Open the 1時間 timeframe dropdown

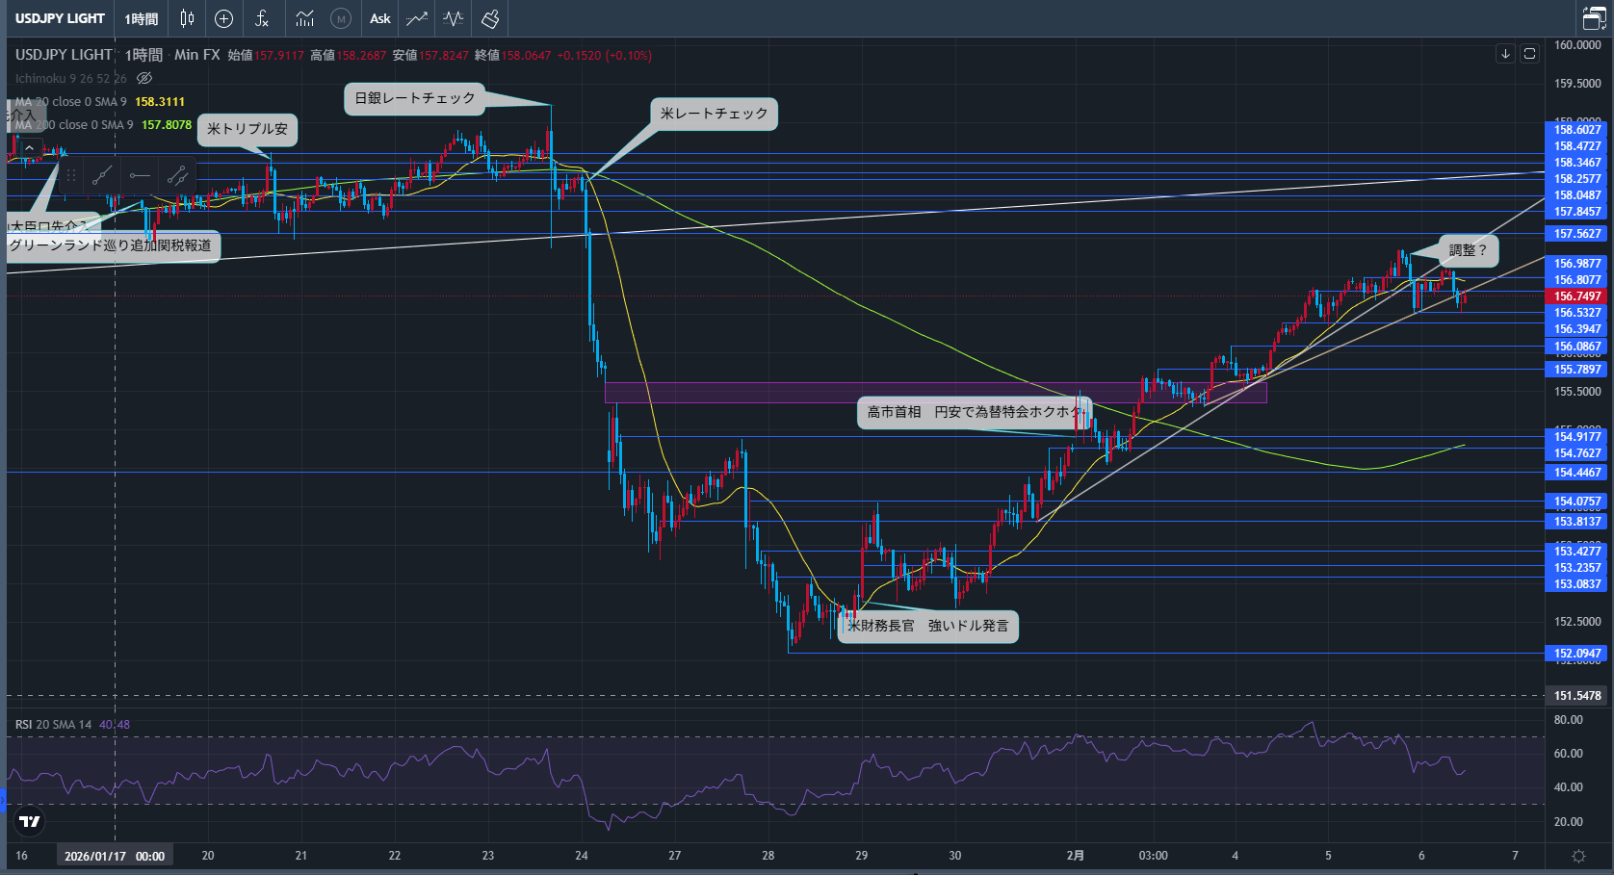[x=141, y=18]
